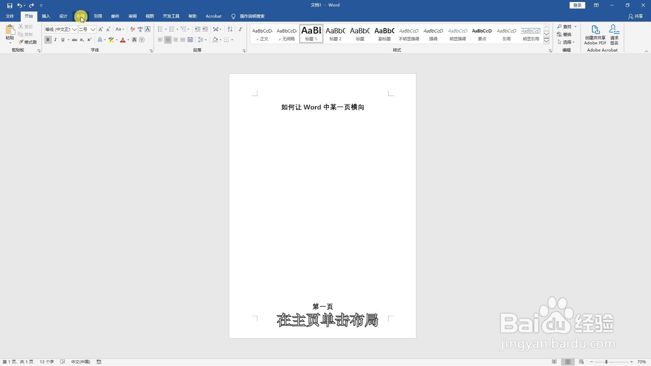651x366 pixels.
Task: Align text to the left
Action: [x=160, y=40]
